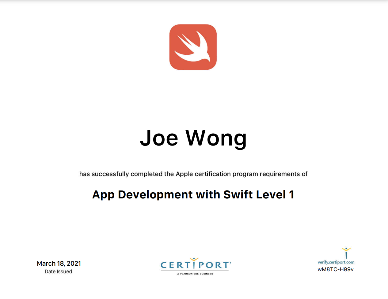Select the orange Swift bird emblem

coord(193,46)
